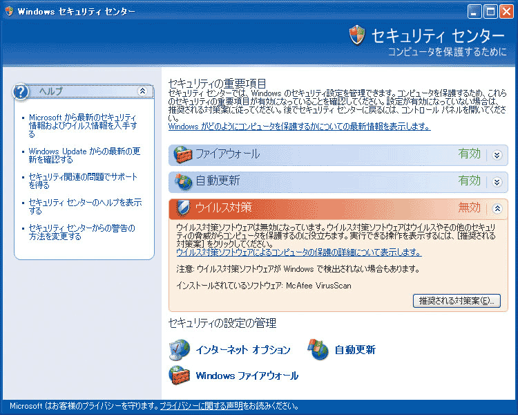The image size is (518, 415).
Task: Click the Windows ファイアウォール brick wall icon
Action: [x=180, y=376]
